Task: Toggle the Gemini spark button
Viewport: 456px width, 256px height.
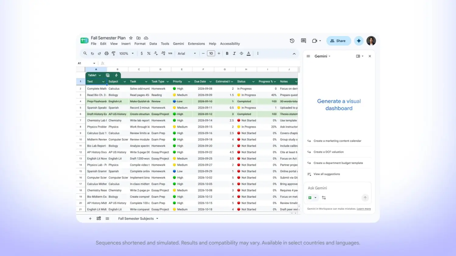Action: coord(359,41)
